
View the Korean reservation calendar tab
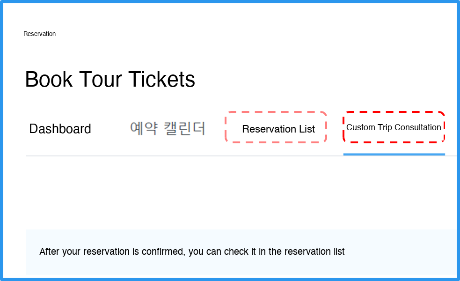point(168,128)
